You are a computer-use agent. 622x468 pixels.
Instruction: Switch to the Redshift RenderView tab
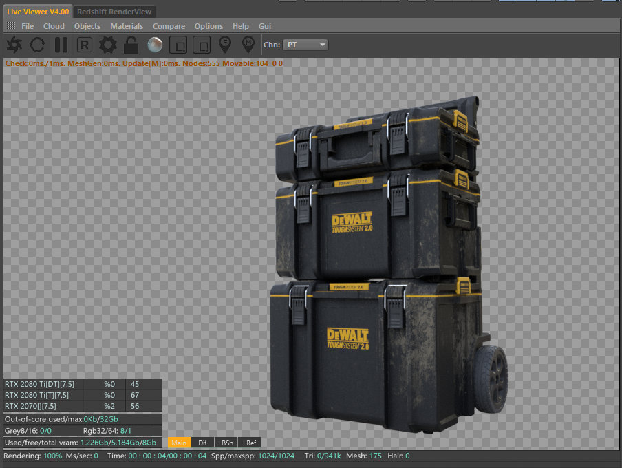coord(114,12)
